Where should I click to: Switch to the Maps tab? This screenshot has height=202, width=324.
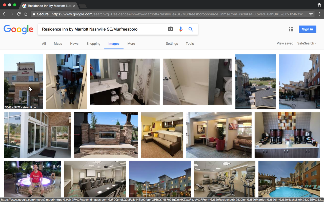pos(58,44)
